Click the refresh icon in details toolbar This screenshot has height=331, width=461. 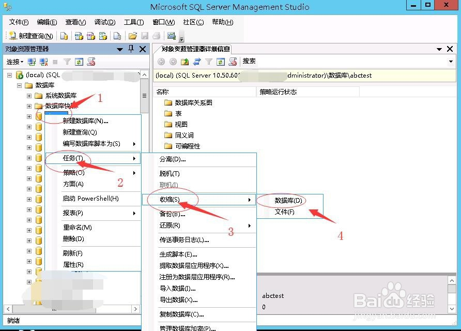(221, 62)
